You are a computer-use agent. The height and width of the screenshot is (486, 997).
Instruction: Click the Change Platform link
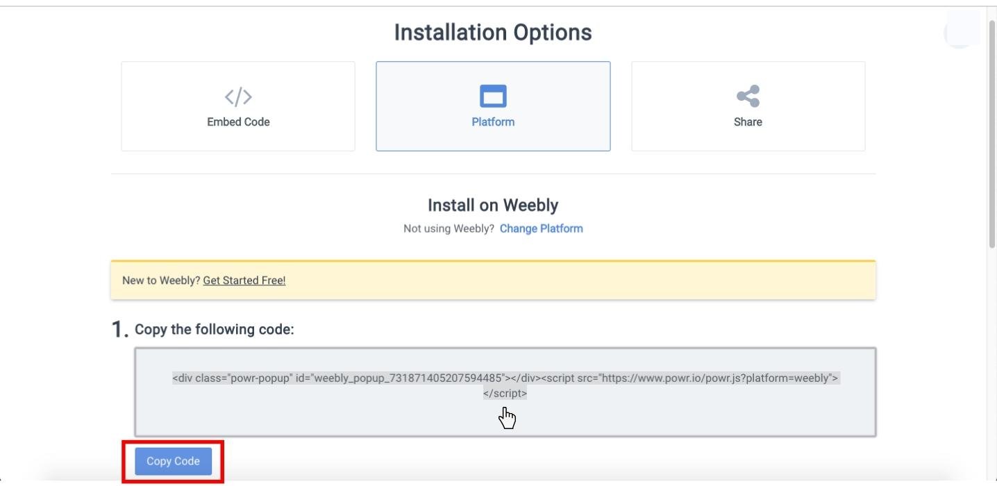pyautogui.click(x=542, y=228)
